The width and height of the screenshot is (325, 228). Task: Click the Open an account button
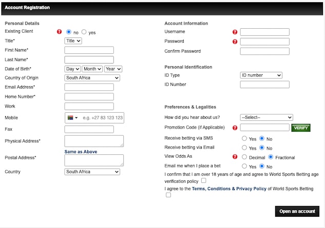pyautogui.click(x=297, y=212)
